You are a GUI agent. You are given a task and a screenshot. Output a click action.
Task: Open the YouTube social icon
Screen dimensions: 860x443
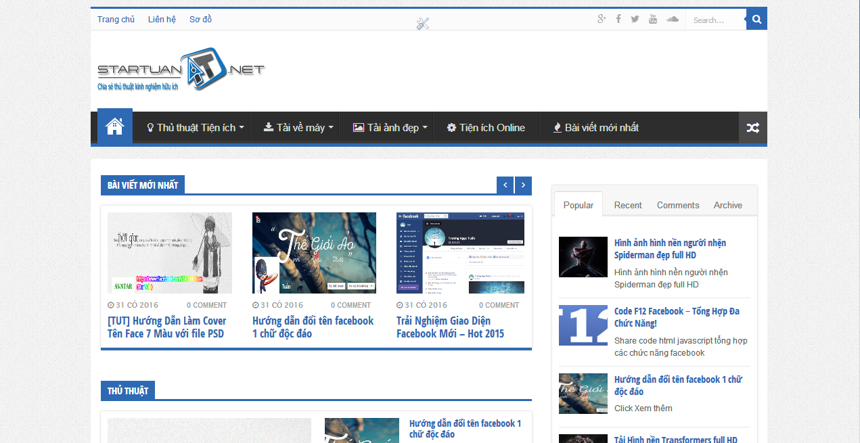tap(653, 19)
